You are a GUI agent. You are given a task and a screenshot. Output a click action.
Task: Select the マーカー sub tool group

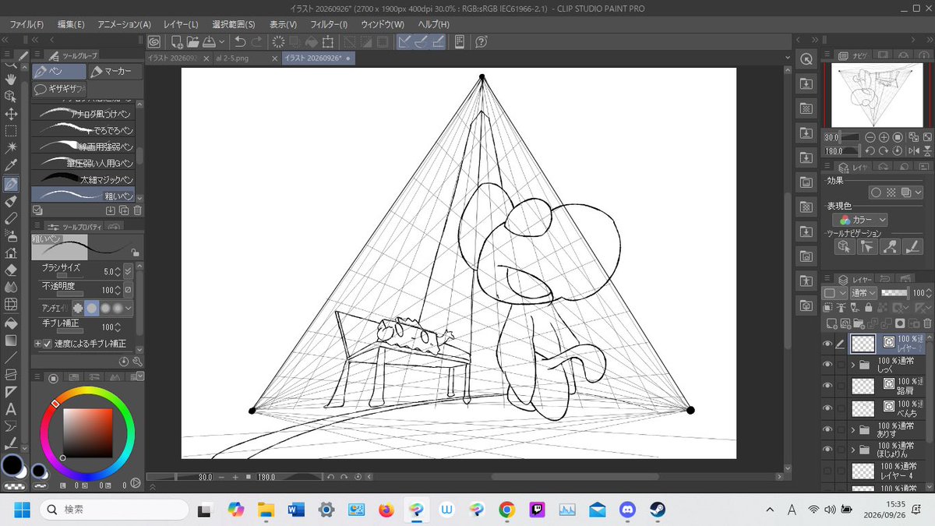coord(115,72)
